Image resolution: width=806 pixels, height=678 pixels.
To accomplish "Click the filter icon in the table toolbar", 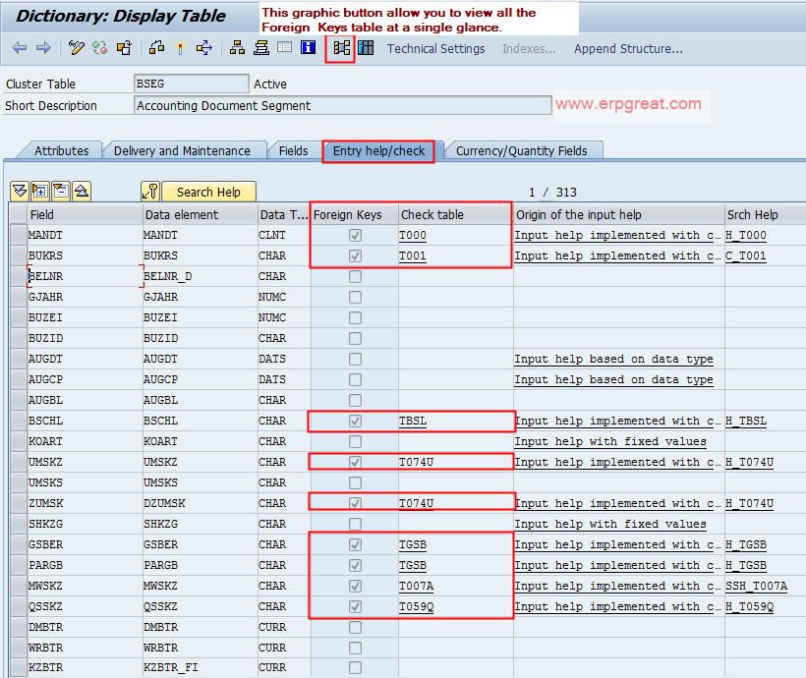I will [19, 192].
